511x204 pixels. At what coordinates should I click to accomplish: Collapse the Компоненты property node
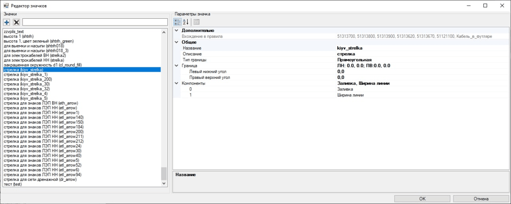pos(176,83)
